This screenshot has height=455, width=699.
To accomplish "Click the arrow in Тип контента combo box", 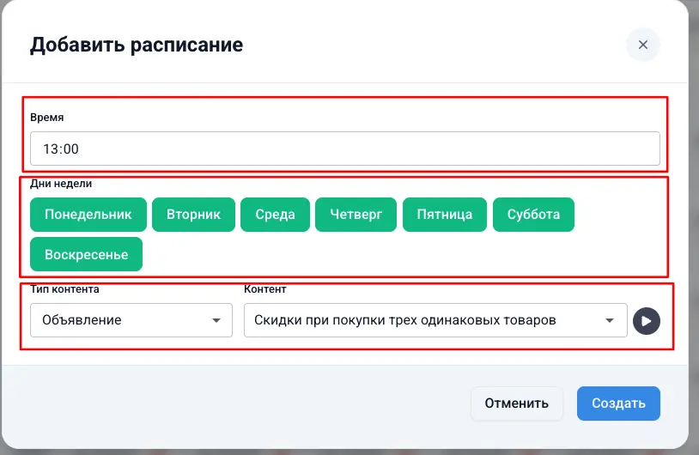I will pos(216,321).
